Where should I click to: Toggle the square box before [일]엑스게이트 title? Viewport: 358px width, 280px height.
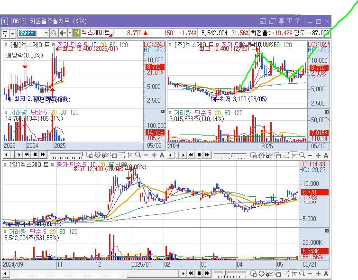pyautogui.click(x=5, y=164)
